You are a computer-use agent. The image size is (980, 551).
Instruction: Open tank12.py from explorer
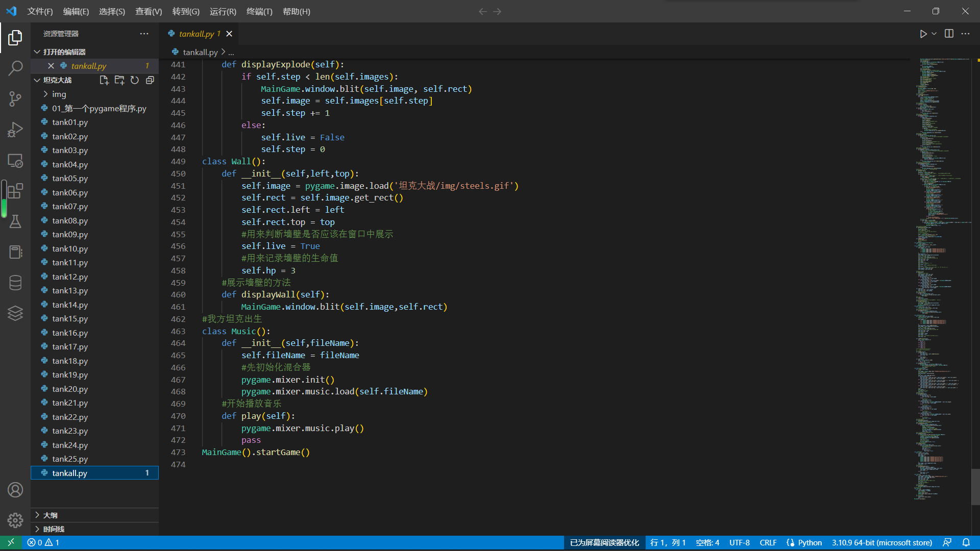95,277
